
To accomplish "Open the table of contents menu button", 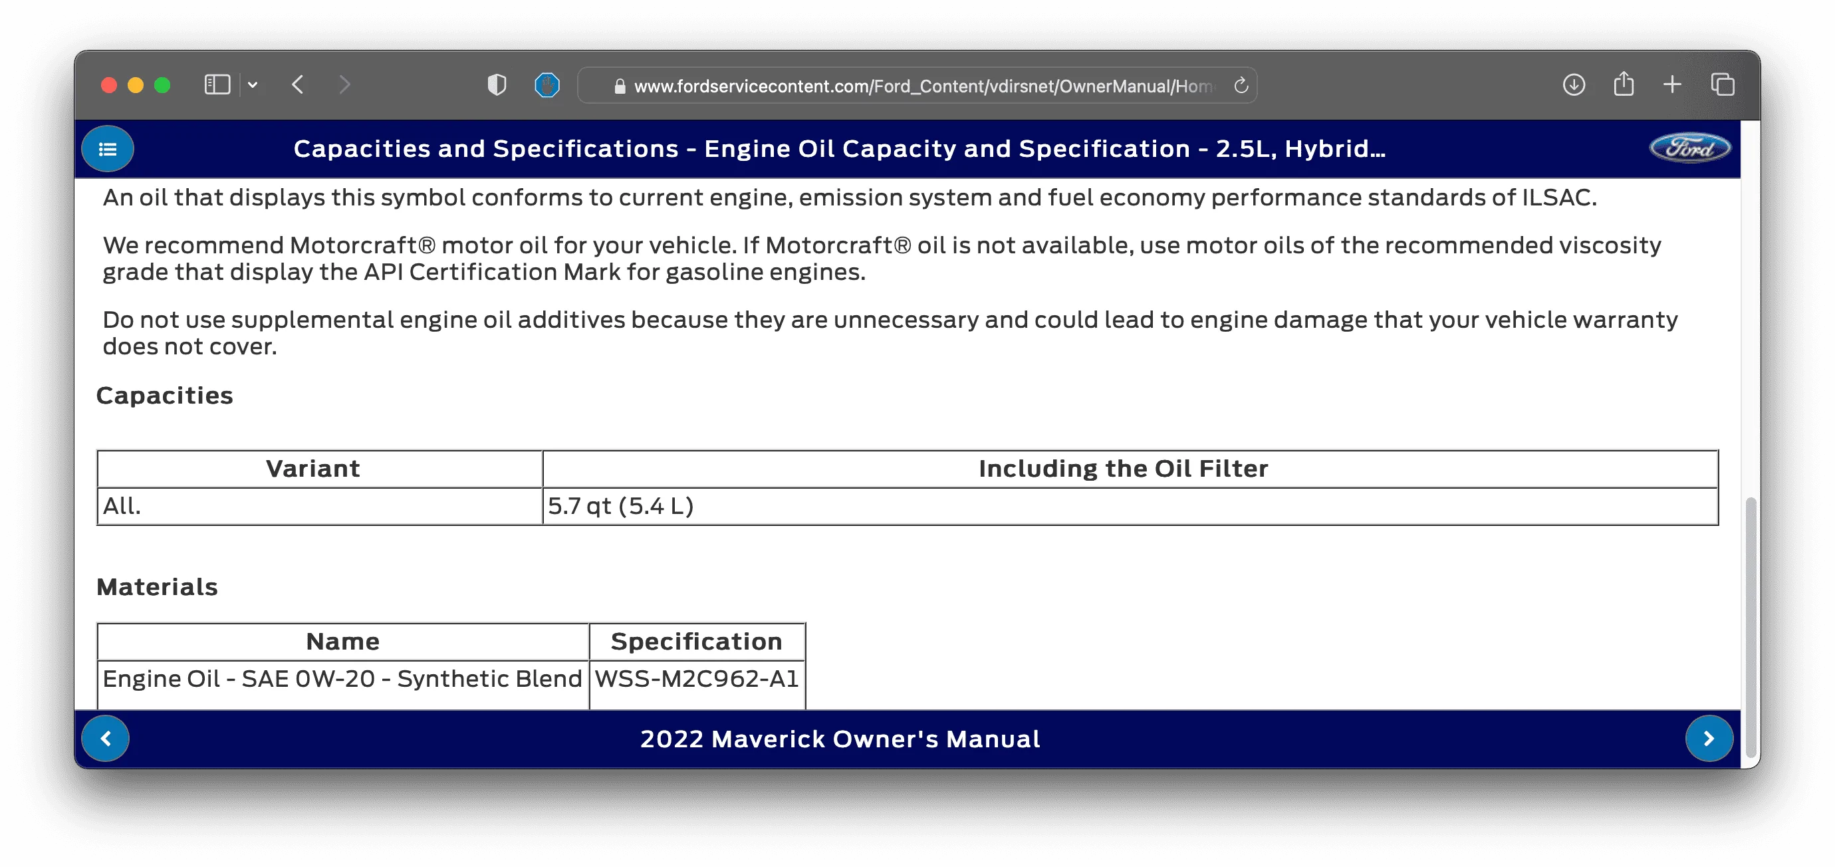I will [108, 149].
